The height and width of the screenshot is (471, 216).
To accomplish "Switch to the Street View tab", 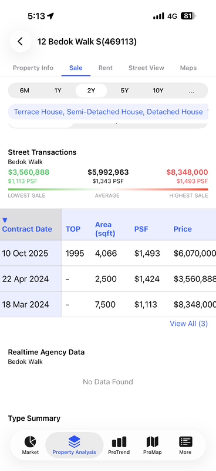I will coord(146,68).
